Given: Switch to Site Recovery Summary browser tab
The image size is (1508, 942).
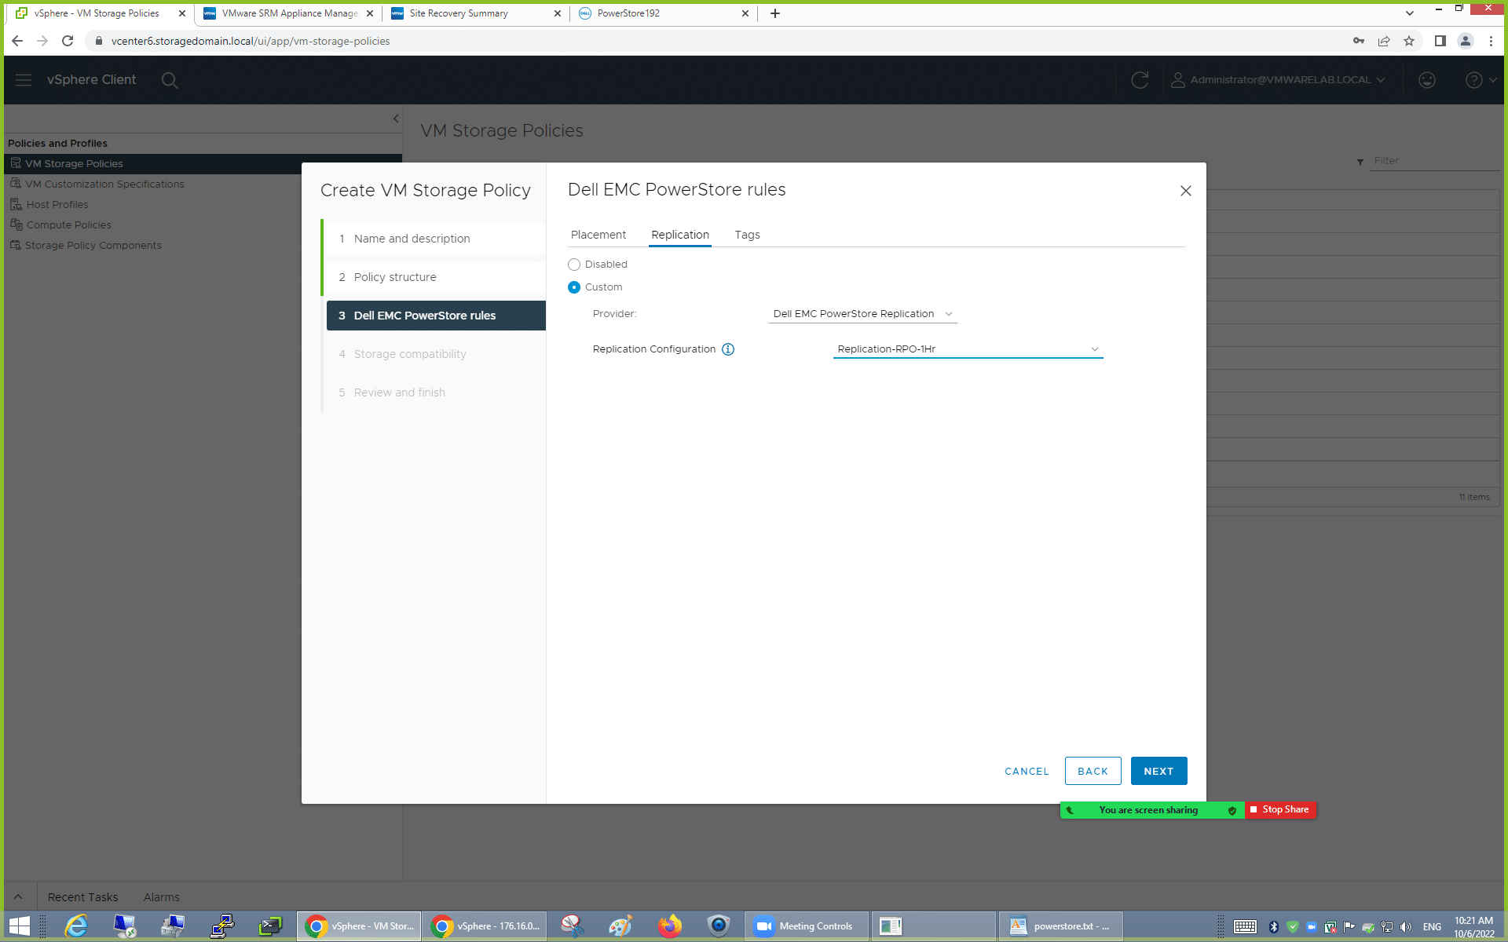Looking at the screenshot, I should pos(474,13).
